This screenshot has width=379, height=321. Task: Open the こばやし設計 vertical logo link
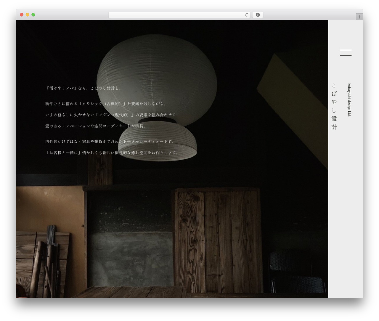click(x=334, y=106)
